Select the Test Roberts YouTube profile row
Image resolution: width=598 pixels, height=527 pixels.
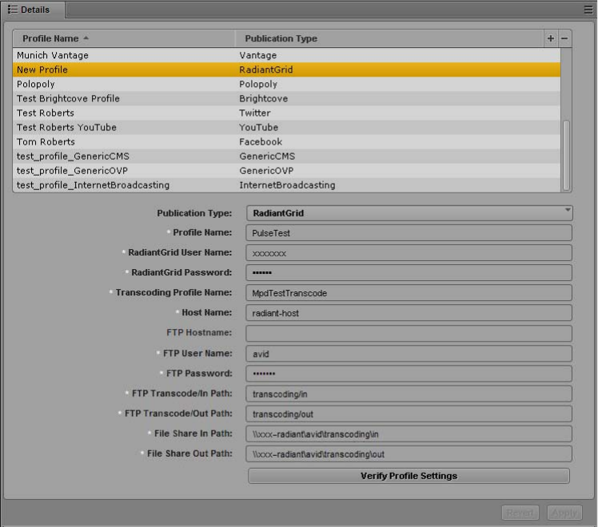point(287,128)
